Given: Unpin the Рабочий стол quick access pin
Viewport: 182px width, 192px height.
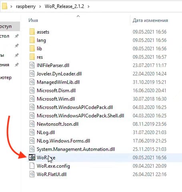Looking at the screenshot, I should tap(16, 36).
